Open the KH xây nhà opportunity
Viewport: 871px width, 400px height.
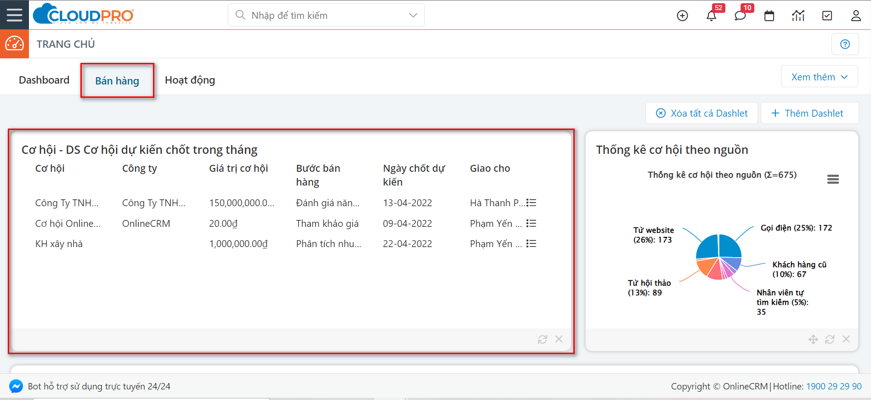(59, 243)
